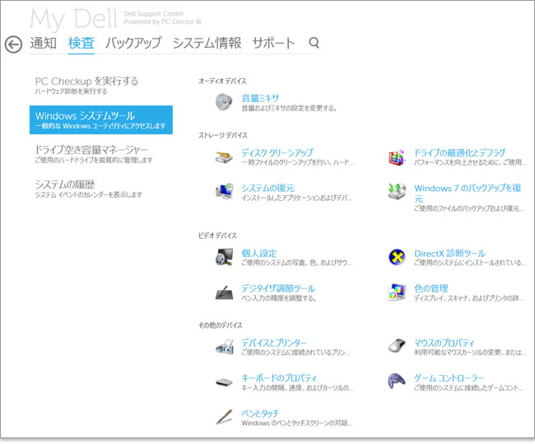Open the バックアップ tab

[133, 43]
